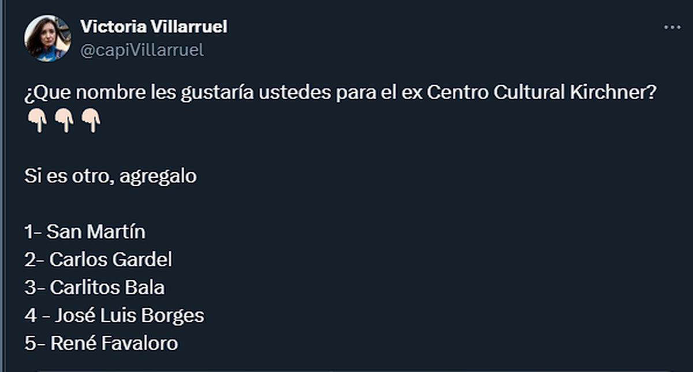Click the '5- René Favaloro' option
693x372 pixels.
coord(101,343)
